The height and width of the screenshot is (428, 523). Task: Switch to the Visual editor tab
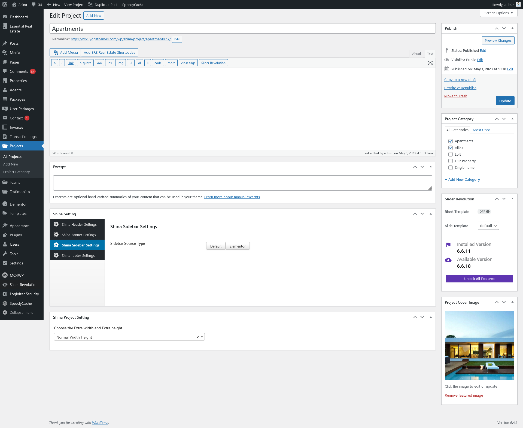[416, 54]
